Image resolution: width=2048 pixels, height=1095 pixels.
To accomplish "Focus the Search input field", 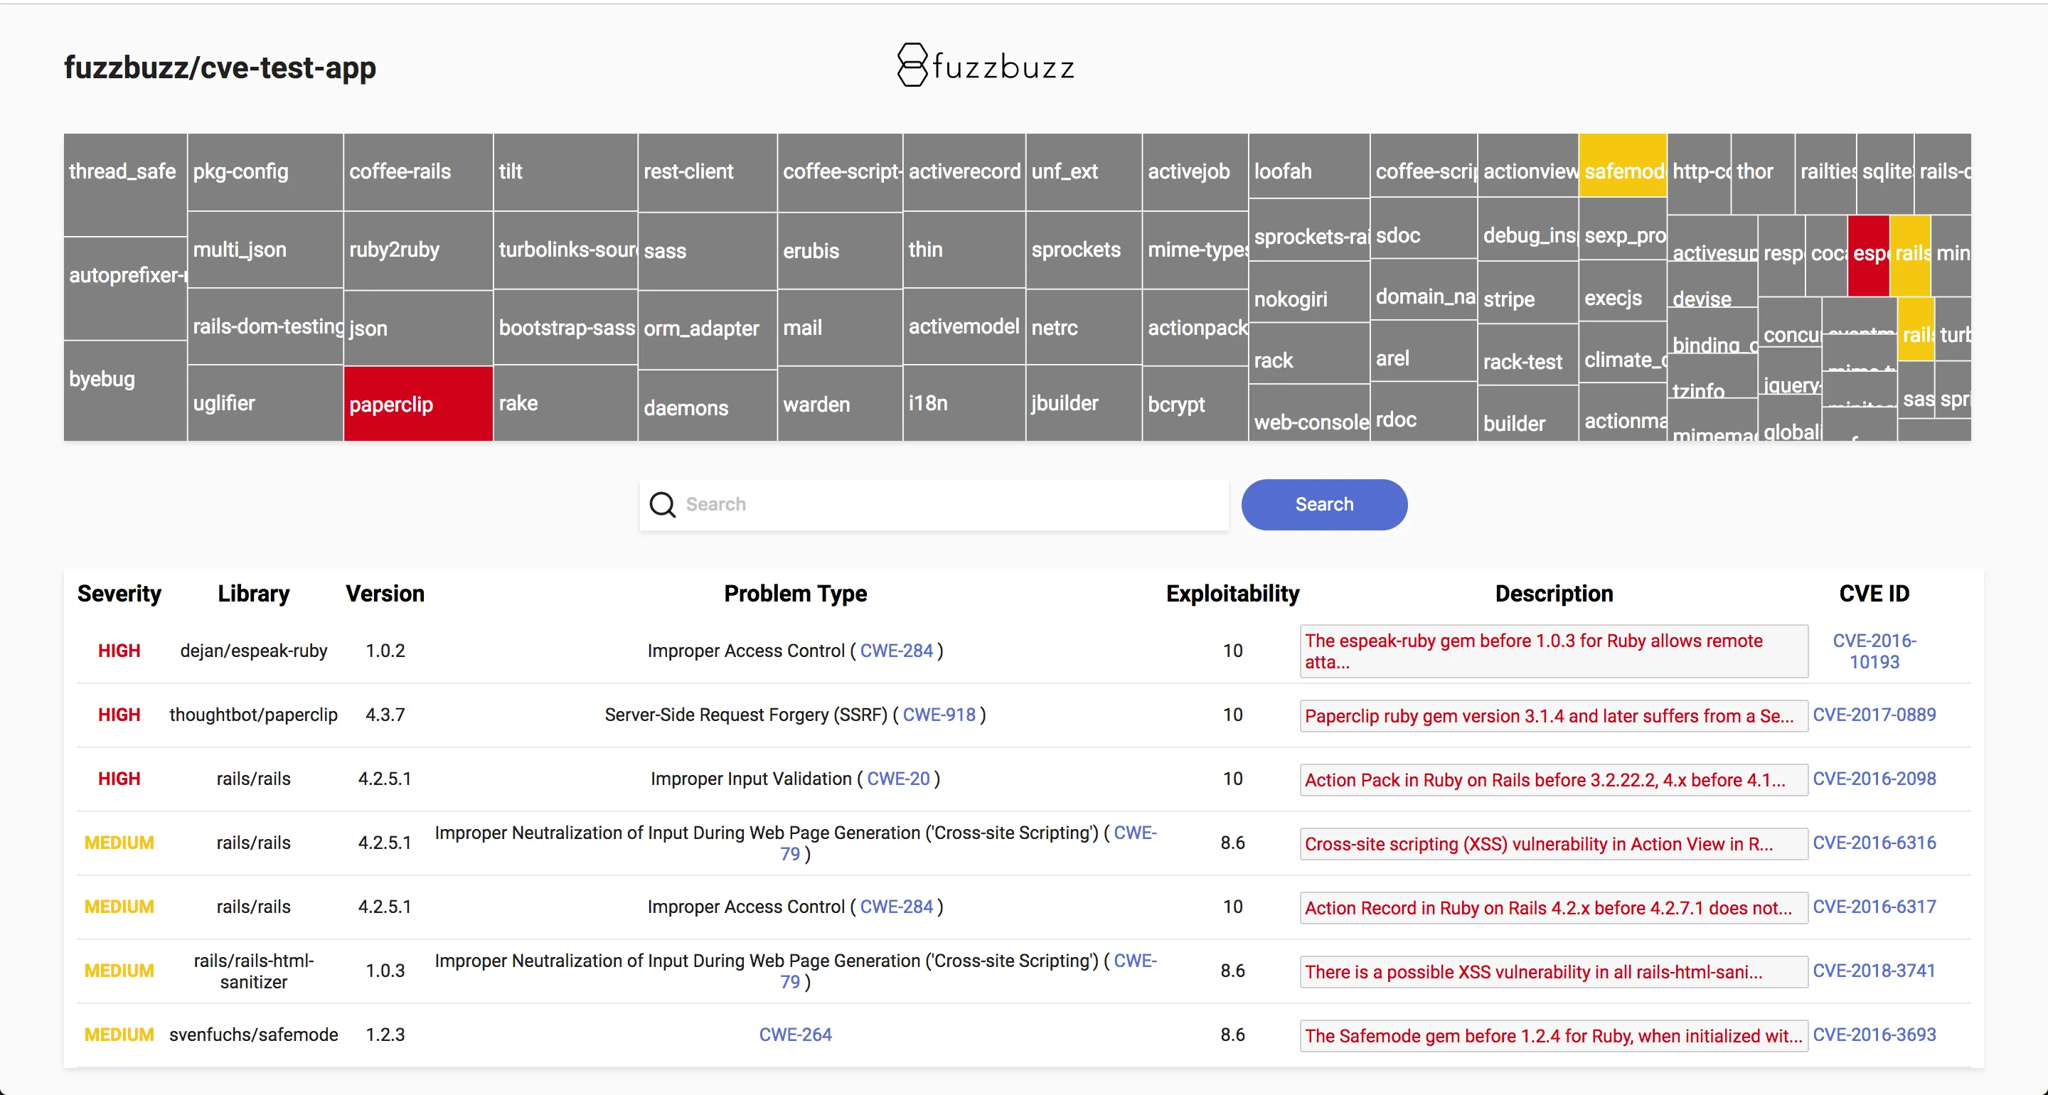I will point(934,504).
